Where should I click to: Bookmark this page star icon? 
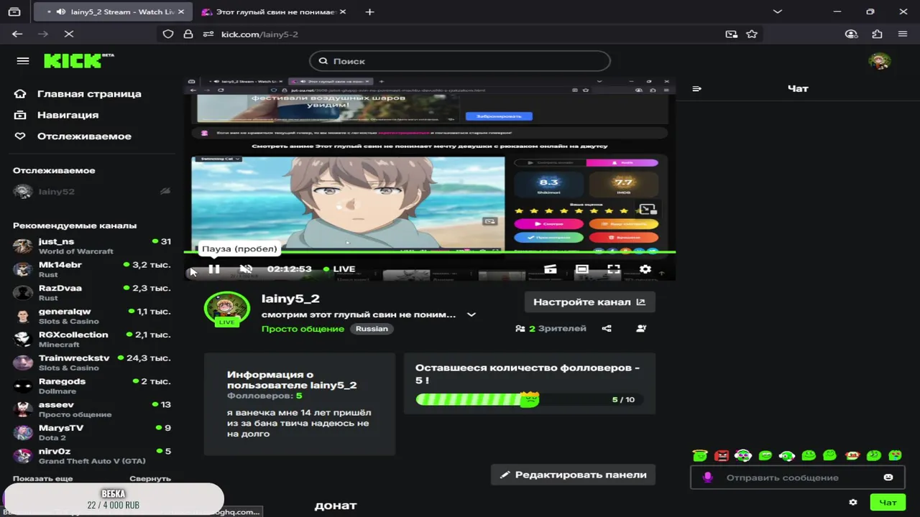tap(752, 34)
